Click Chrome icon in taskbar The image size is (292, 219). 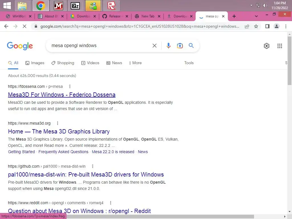40,6
